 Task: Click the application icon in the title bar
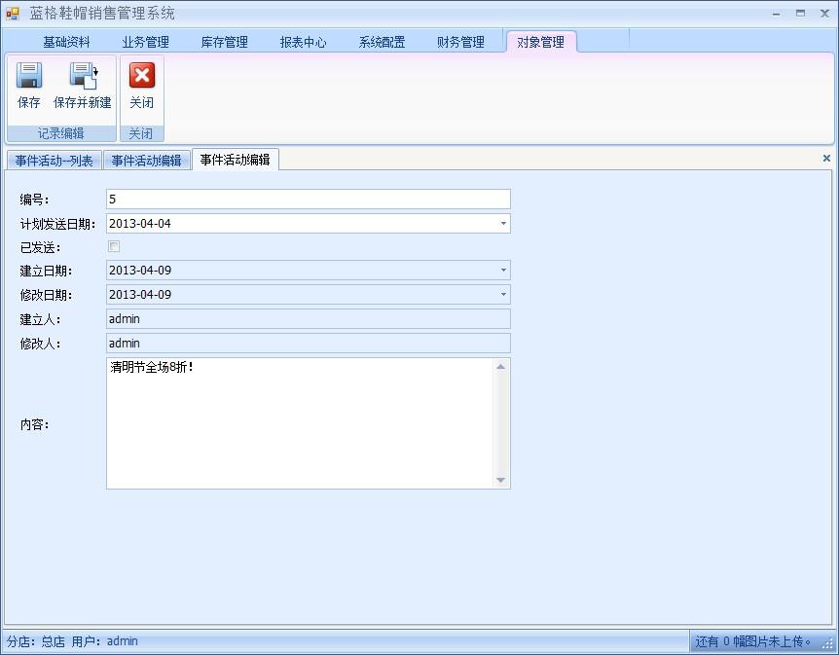[x=13, y=12]
